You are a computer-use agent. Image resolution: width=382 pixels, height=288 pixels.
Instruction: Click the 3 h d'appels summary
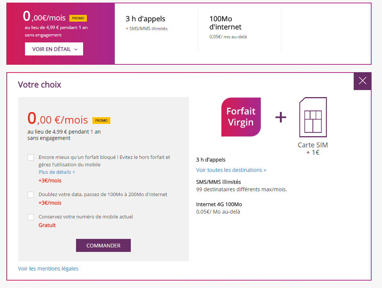click(146, 19)
